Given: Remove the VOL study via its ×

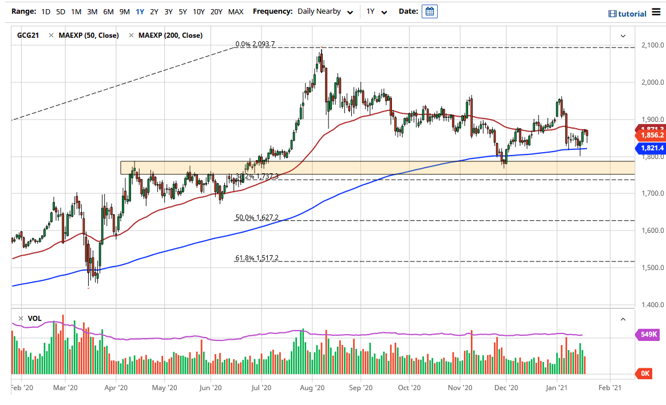Looking at the screenshot, I should pyautogui.click(x=21, y=317).
